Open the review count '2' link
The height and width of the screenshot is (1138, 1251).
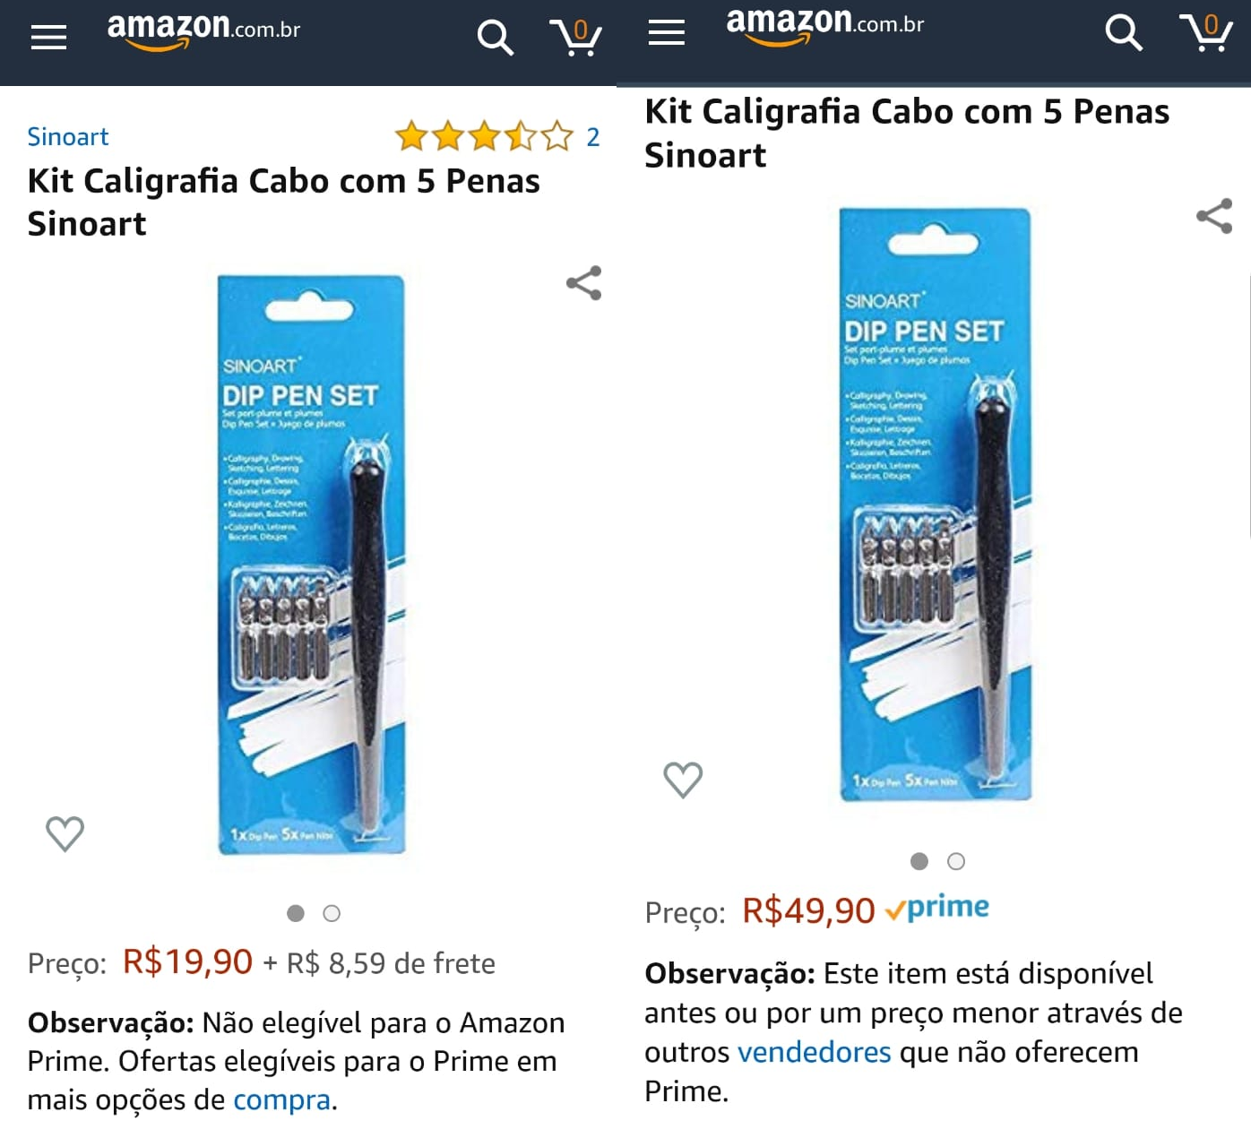coord(592,137)
